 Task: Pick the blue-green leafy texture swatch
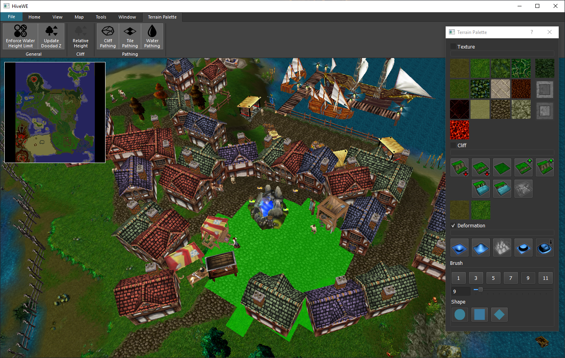point(480,89)
